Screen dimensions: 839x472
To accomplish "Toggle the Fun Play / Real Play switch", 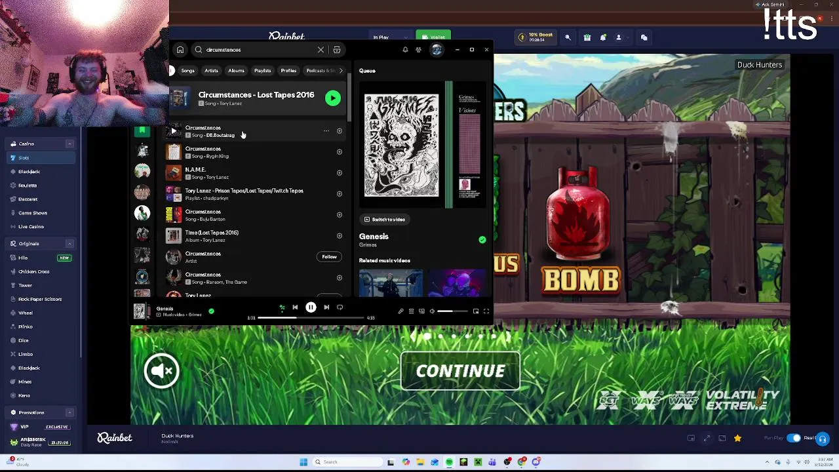I will coord(794,438).
